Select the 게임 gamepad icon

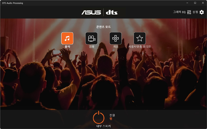116,38
